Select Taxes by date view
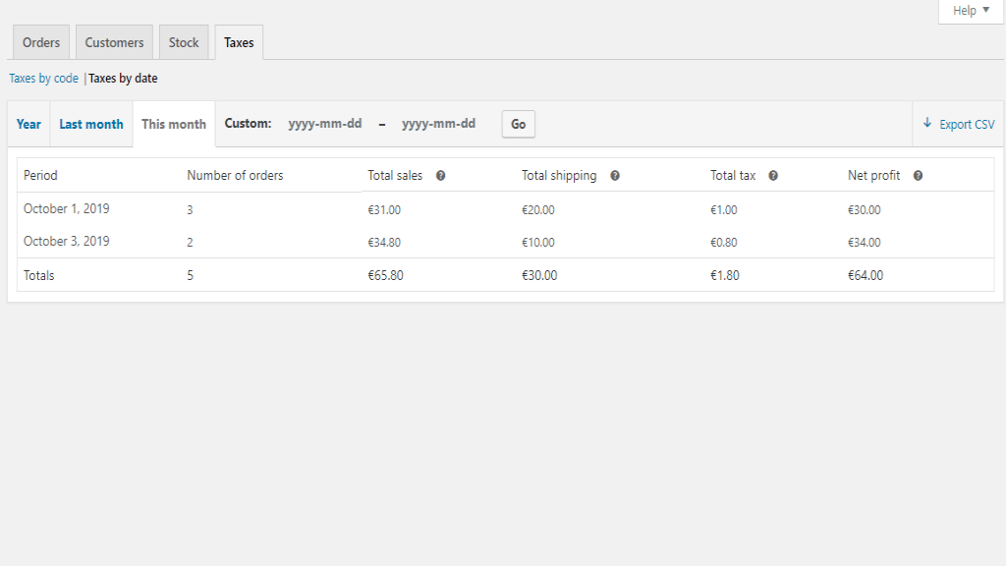Viewport: 1006px width, 566px height. (123, 79)
